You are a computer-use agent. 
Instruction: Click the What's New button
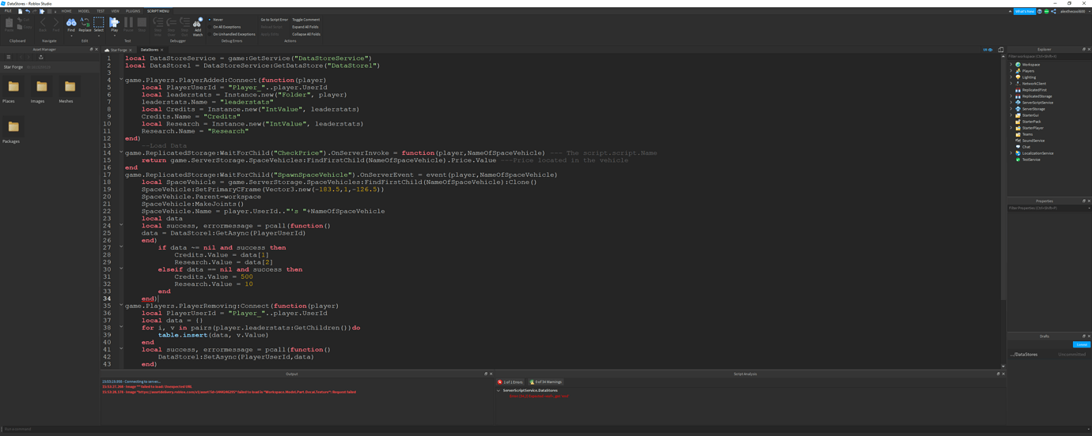pyautogui.click(x=1025, y=11)
